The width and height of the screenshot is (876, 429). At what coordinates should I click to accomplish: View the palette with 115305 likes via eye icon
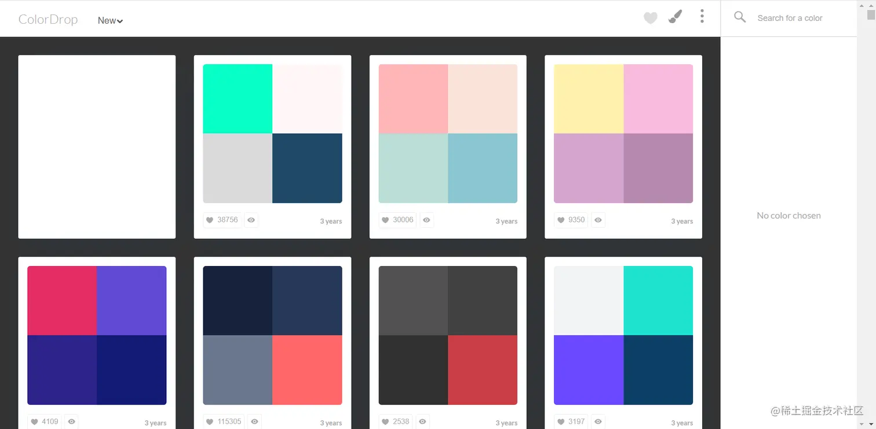(254, 421)
